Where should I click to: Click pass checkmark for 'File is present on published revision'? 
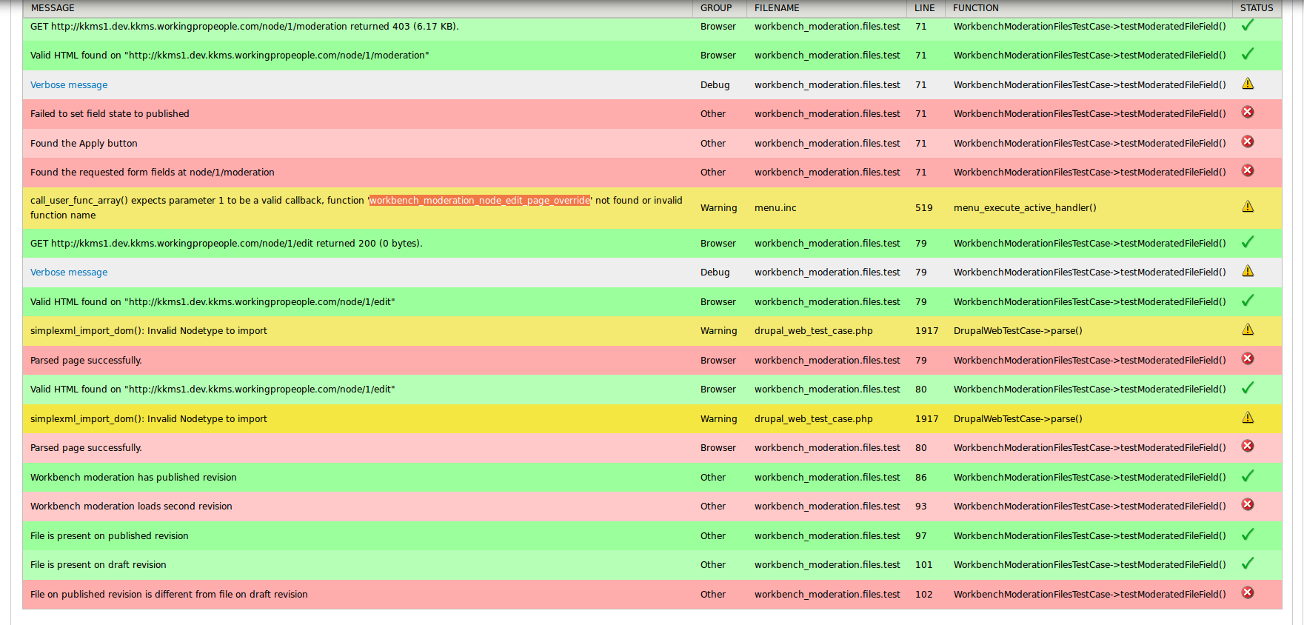[1248, 535]
